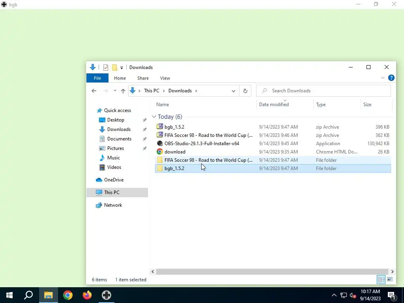Select the FIFA Soccer 98 file folder
404x303 pixels.
coord(273,160)
